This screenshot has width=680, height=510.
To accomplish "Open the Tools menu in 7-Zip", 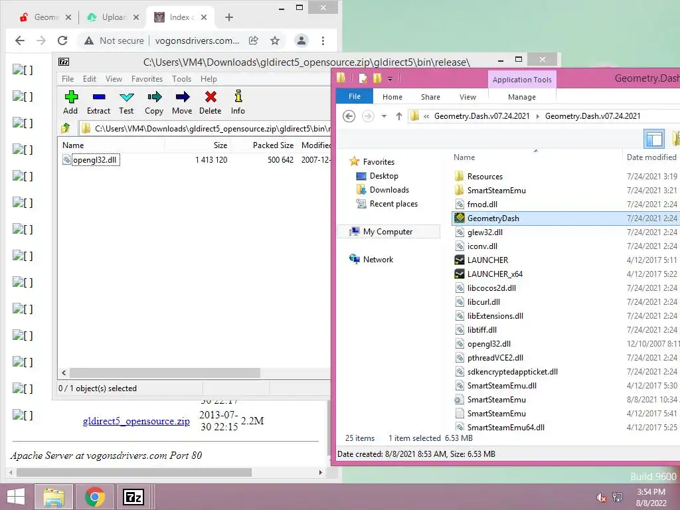I will tap(181, 79).
